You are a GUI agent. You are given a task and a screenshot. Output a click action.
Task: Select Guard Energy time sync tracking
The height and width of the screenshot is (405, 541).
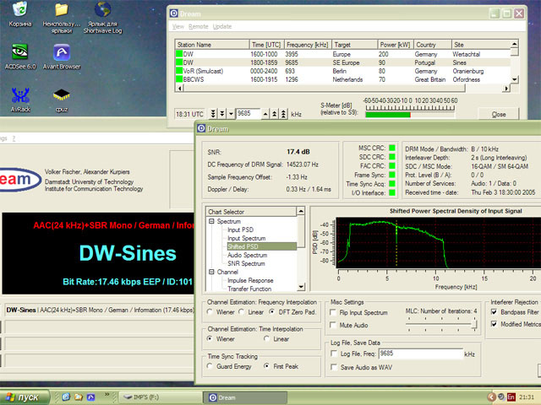(x=210, y=365)
